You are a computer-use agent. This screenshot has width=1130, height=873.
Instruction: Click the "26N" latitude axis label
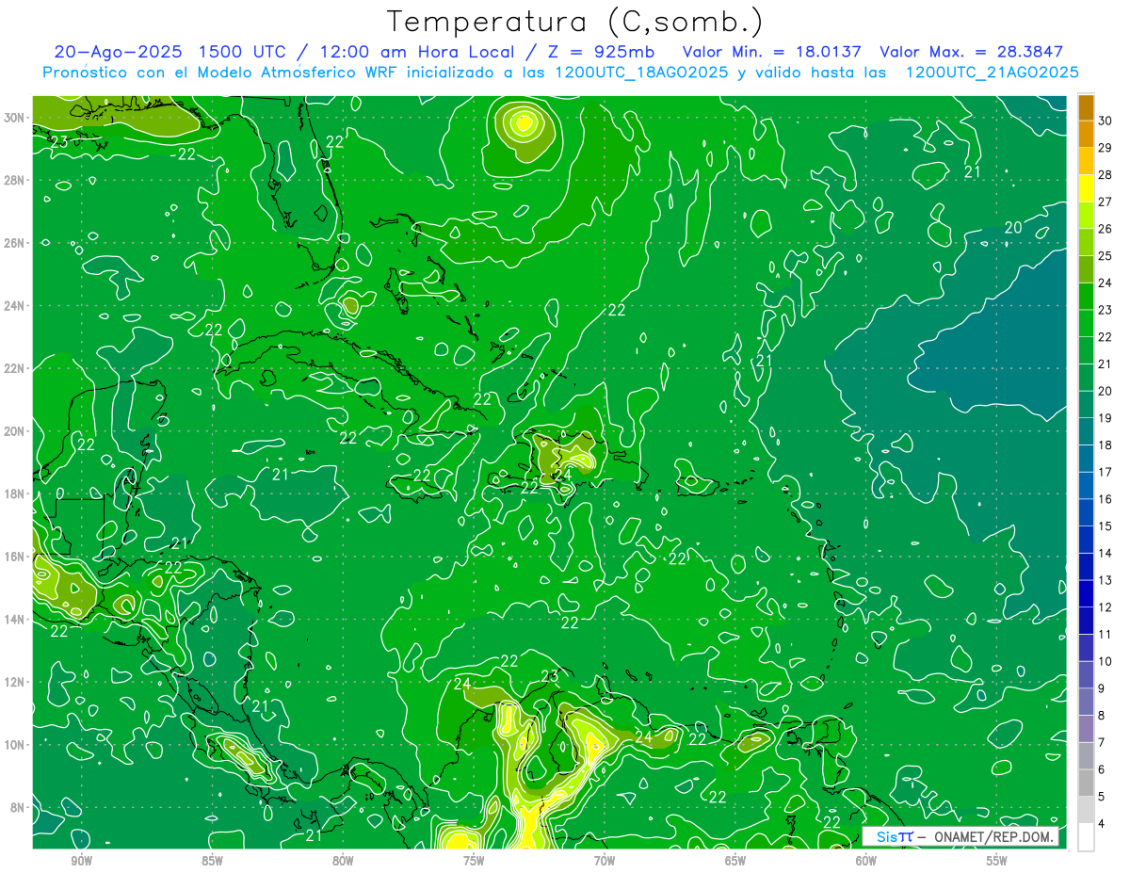coord(14,243)
